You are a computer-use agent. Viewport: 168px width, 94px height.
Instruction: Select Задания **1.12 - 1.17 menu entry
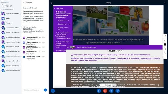pos(63,28)
